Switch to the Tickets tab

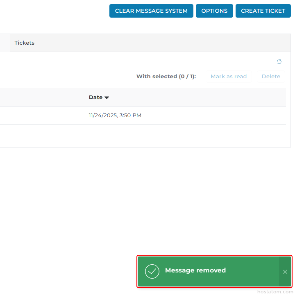(25, 43)
